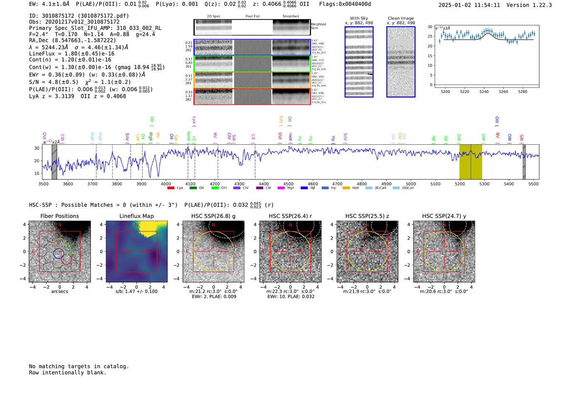Click the Smoothed column header
The width and height of the screenshot is (581, 395).
pos(291,17)
